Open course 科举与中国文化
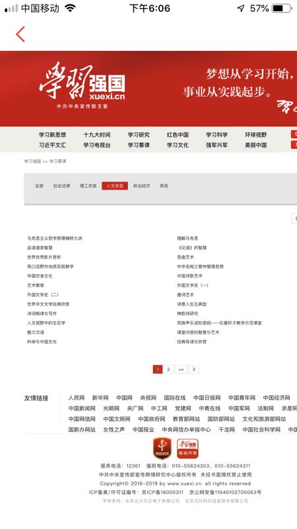This screenshot has width=297, height=529. point(42,342)
